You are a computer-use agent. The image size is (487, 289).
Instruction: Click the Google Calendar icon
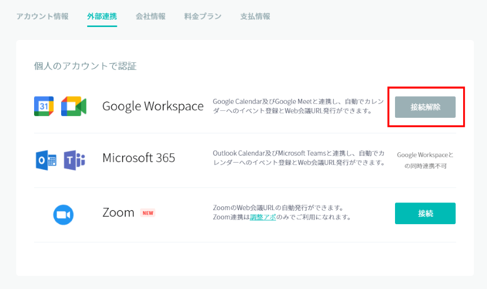click(x=44, y=106)
